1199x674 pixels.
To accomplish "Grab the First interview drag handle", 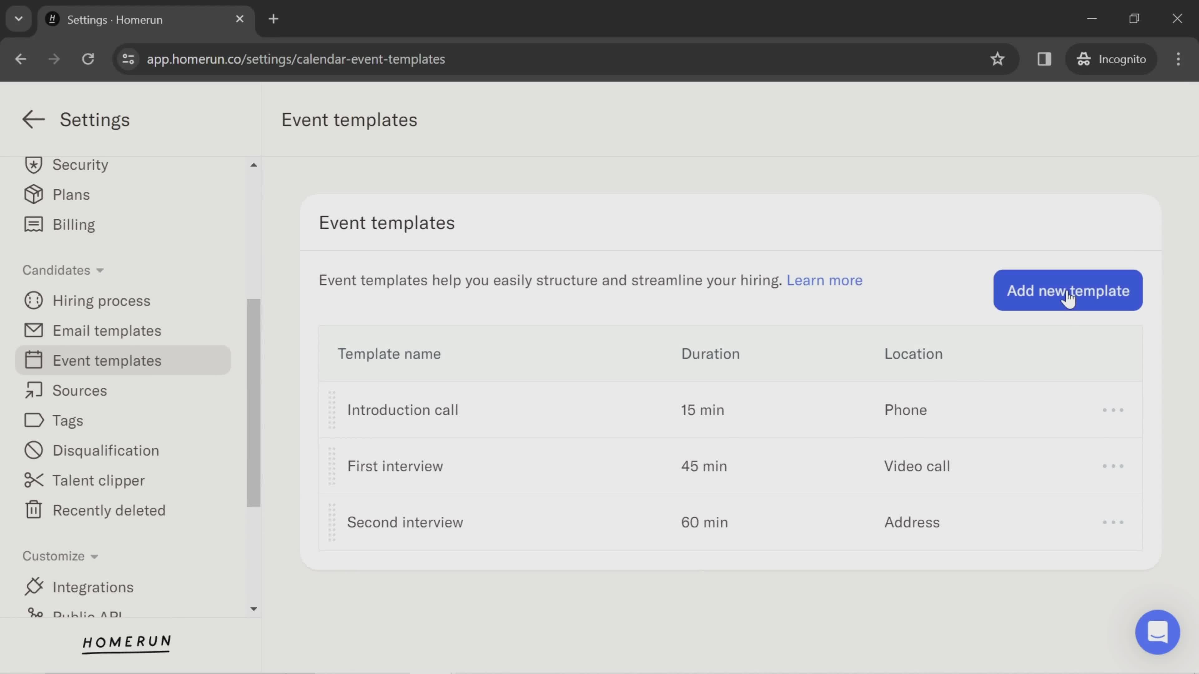I will 332,466.
